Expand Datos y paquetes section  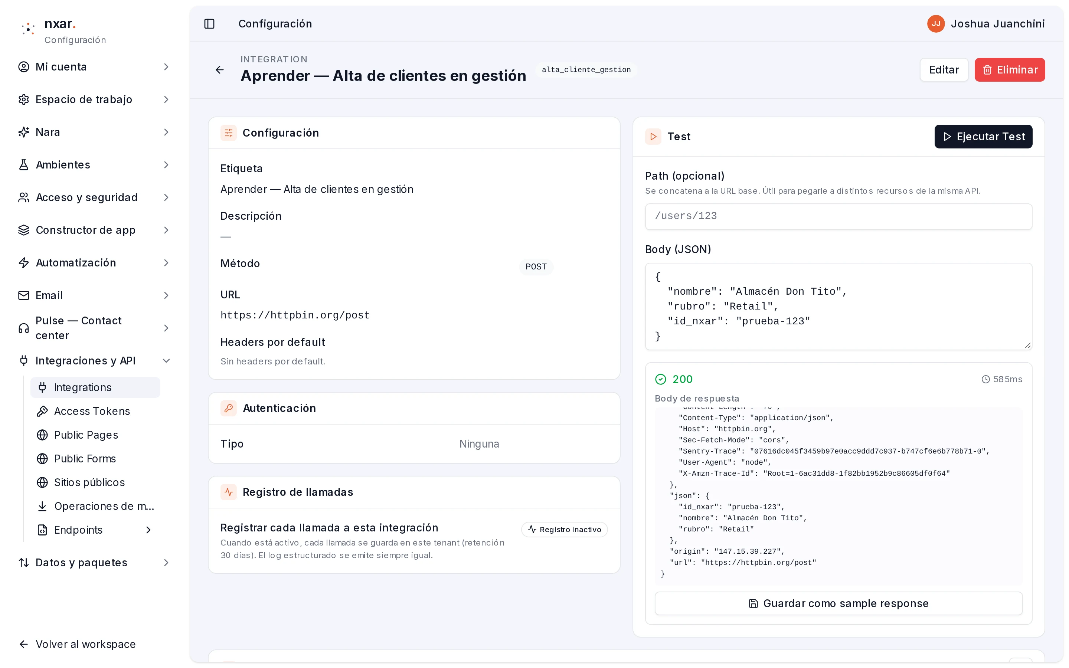(x=95, y=563)
